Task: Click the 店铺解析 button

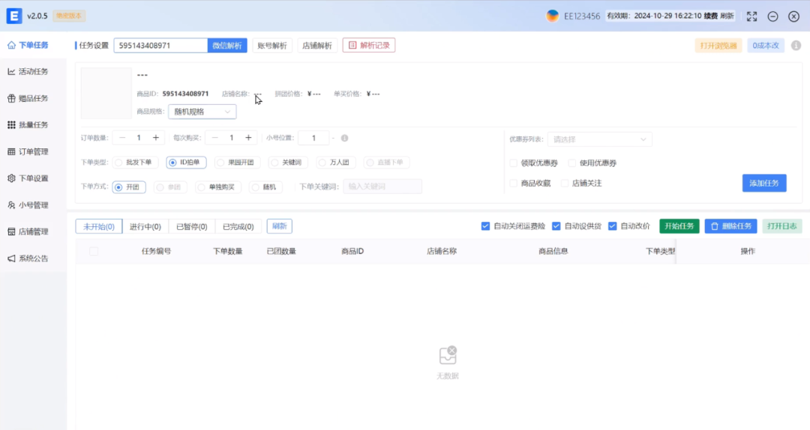Action: tap(317, 46)
